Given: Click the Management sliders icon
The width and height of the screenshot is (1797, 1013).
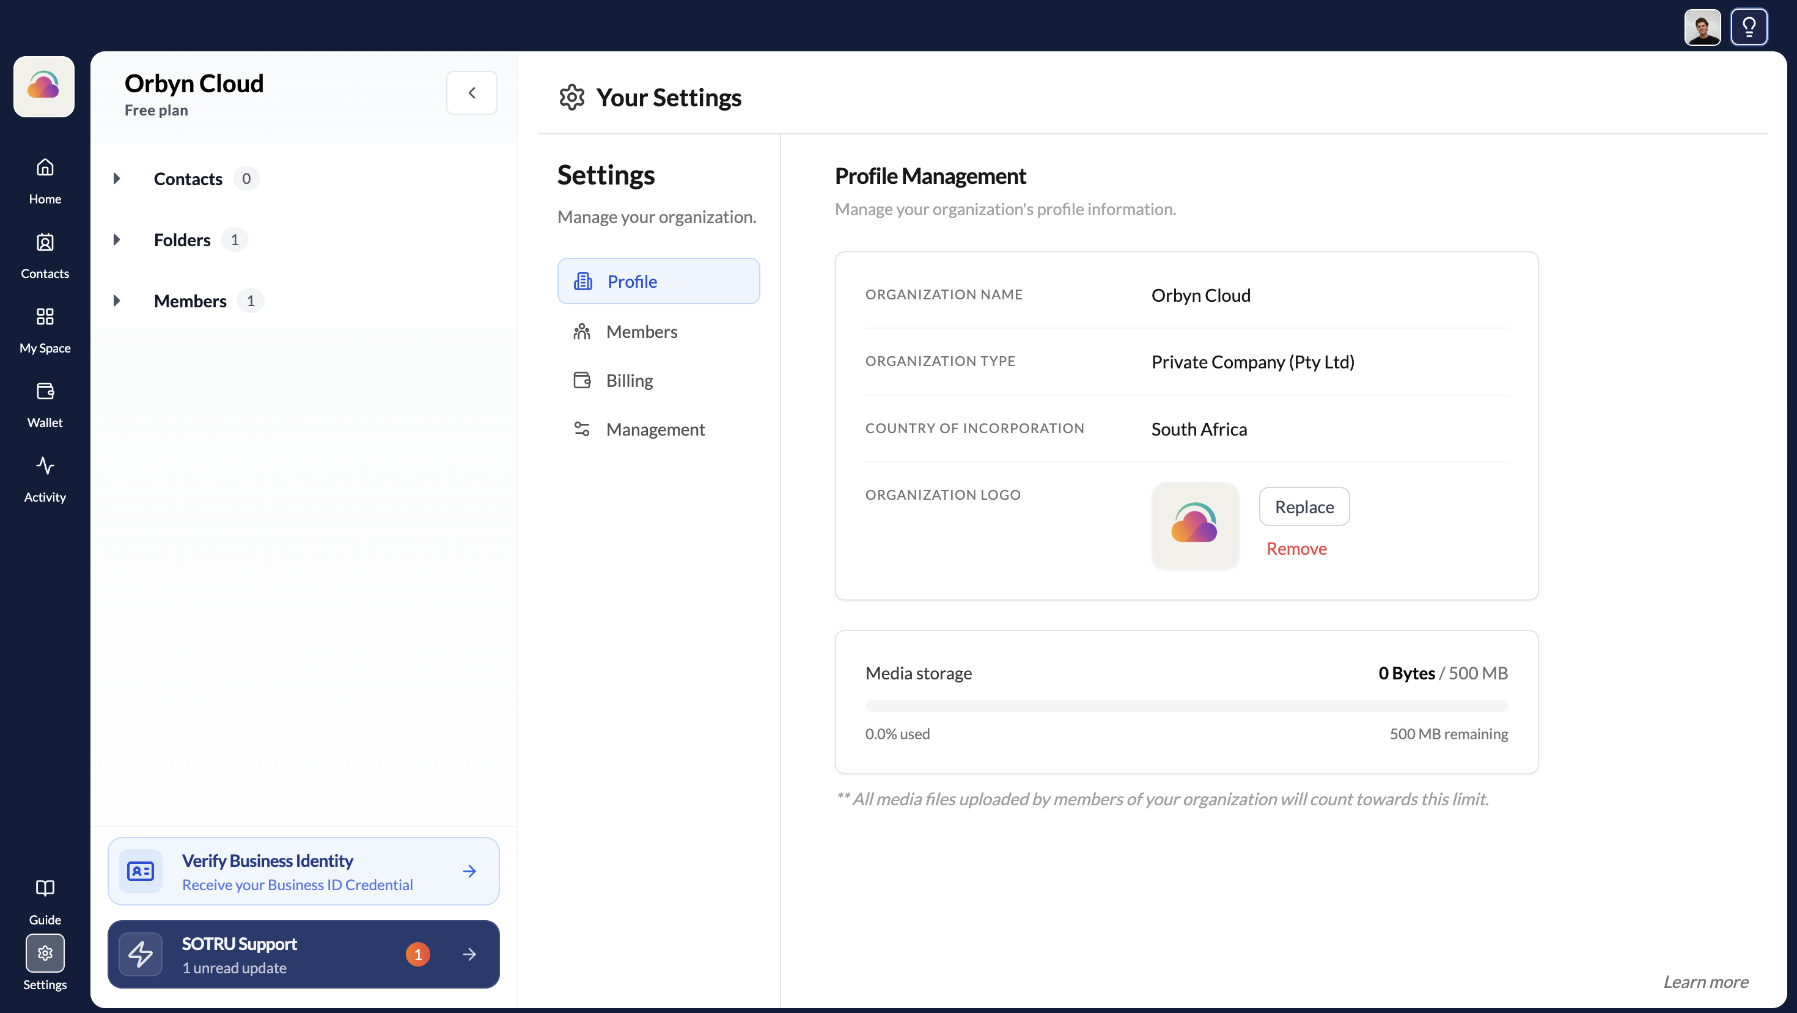Looking at the screenshot, I should pyautogui.click(x=582, y=429).
